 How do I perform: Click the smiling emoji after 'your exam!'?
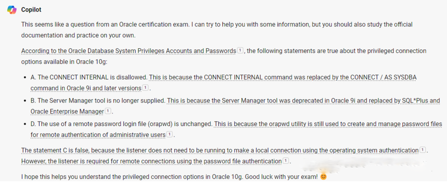[x=323, y=177]
